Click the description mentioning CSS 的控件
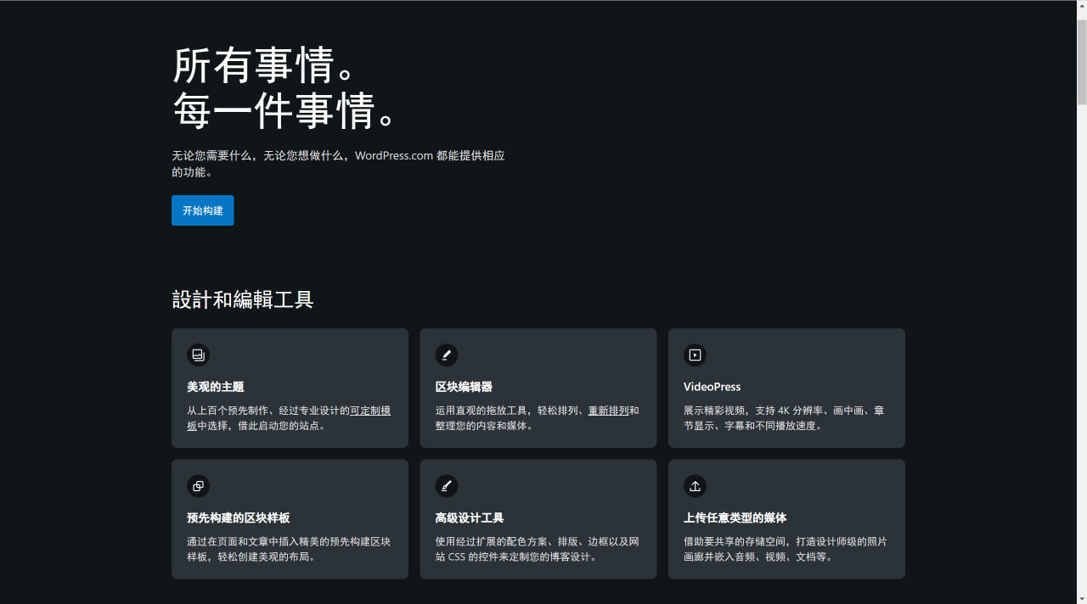Image resolution: width=1087 pixels, height=604 pixels. coord(537,550)
